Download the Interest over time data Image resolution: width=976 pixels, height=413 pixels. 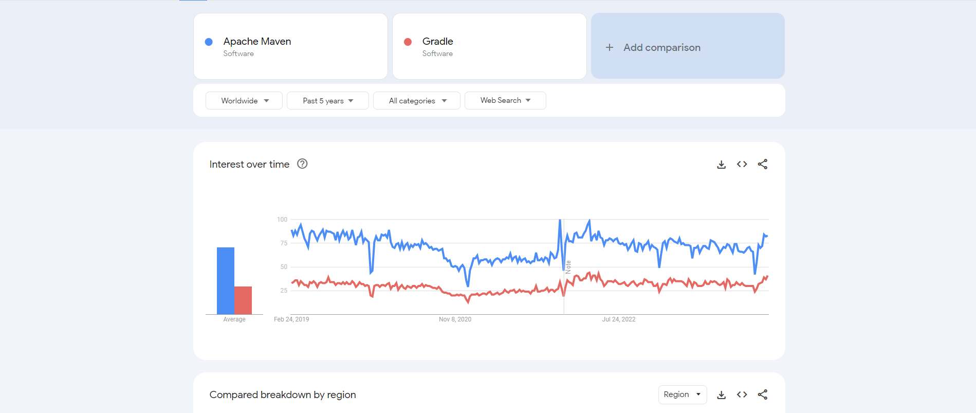pos(721,165)
